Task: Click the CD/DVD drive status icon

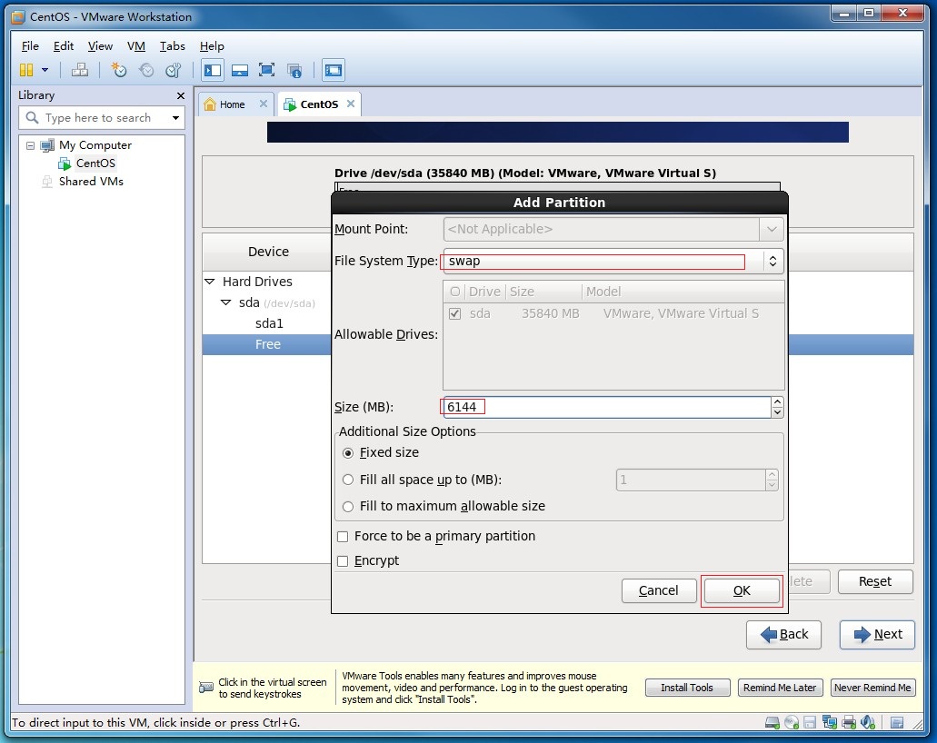Action: pos(792,723)
